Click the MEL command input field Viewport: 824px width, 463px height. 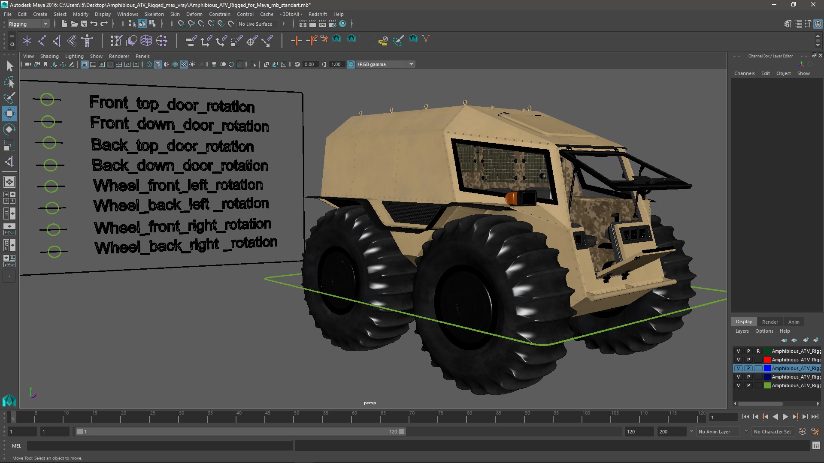159,446
